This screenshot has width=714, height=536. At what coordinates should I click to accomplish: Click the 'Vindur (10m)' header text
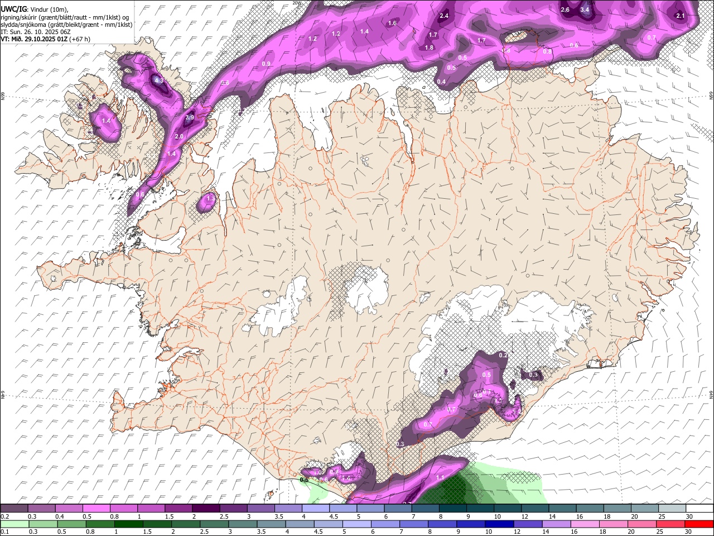pos(48,9)
